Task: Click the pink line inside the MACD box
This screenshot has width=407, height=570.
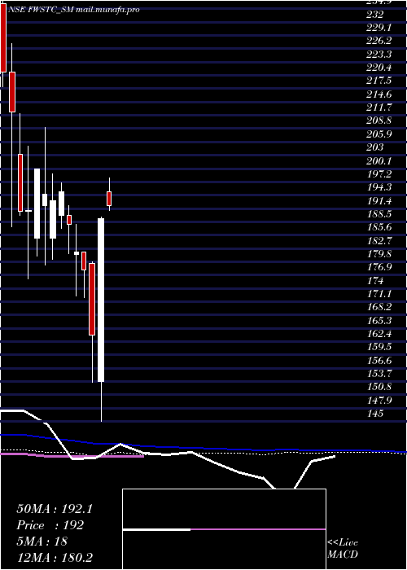Action: point(258,529)
